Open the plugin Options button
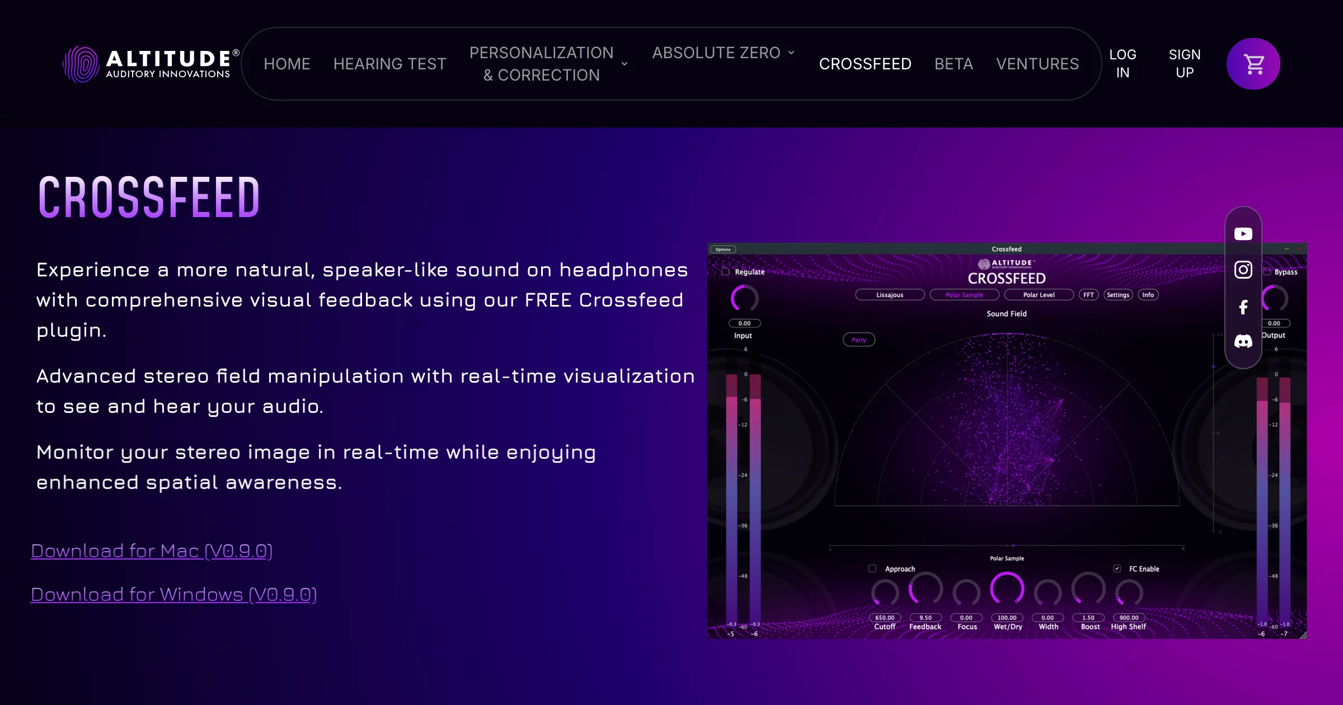This screenshot has height=705, width=1343. pyautogui.click(x=723, y=250)
